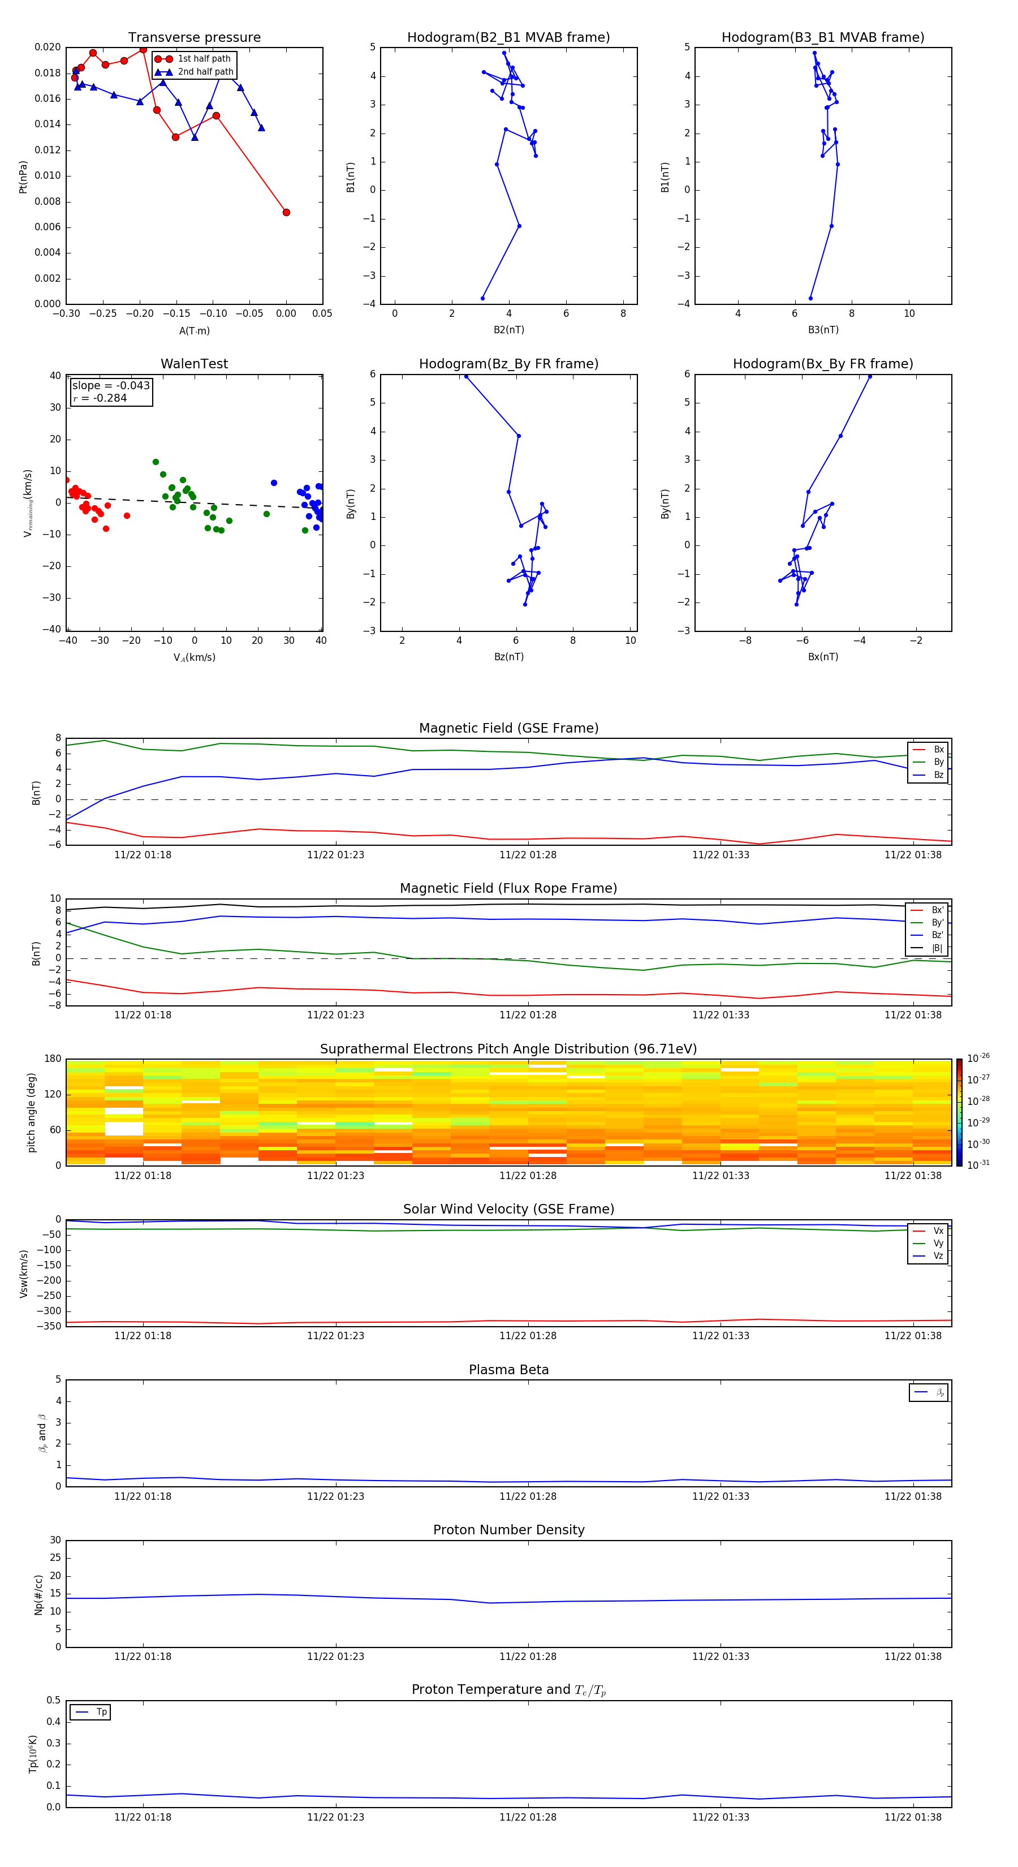Select the "A(T·m)" x-axis label
The height and width of the screenshot is (1867, 1018).
[194, 331]
